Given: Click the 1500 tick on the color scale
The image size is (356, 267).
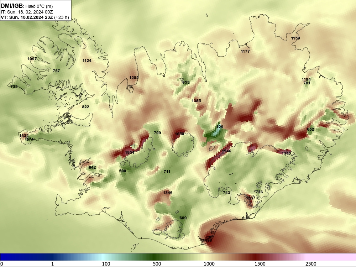Looking at the screenshot, I should [x=260, y=264].
